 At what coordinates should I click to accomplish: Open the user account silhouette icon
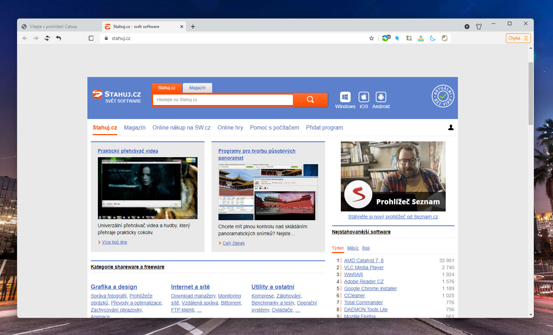coord(451,127)
